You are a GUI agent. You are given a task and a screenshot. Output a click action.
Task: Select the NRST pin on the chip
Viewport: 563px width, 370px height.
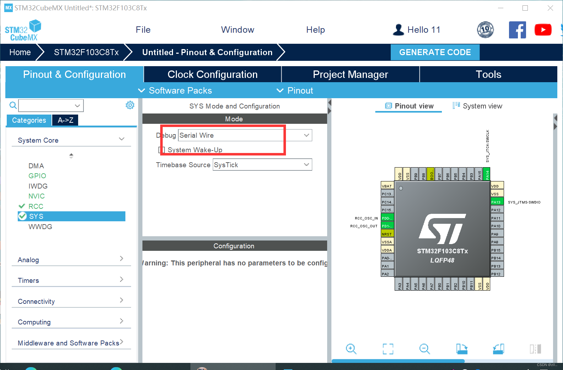[387, 234]
